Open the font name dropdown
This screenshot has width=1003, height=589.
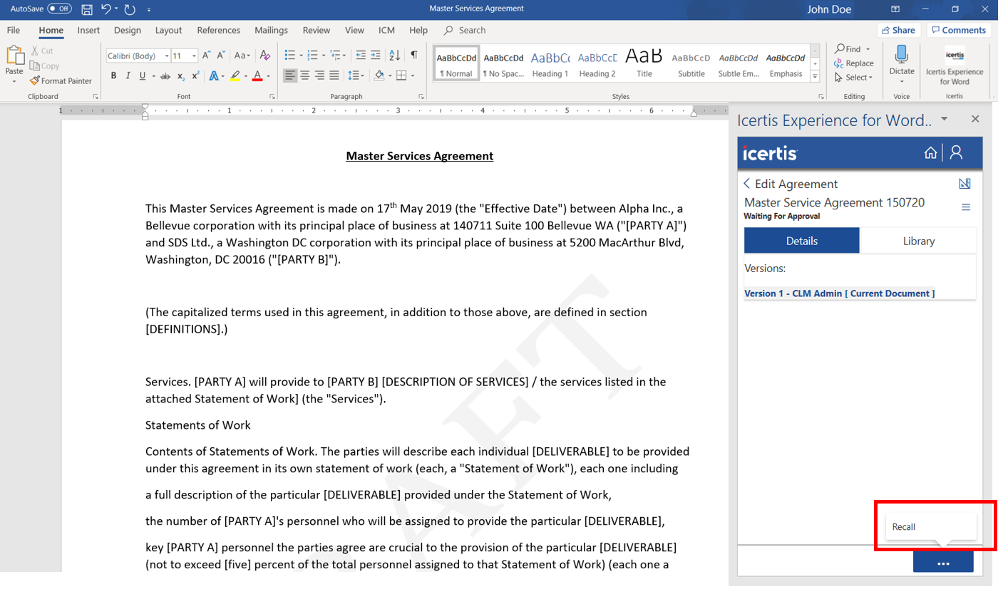tap(167, 56)
